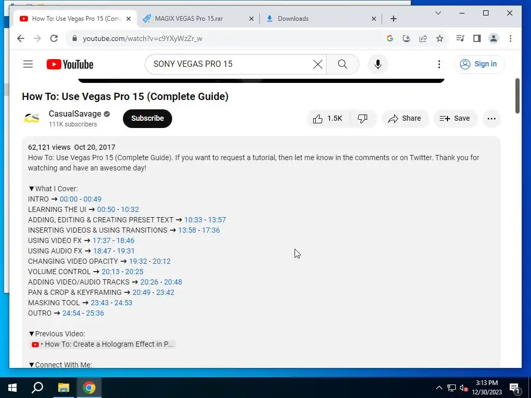Viewport: 531px width, 398px height.
Task: Open network status tray icon
Action: click(x=452, y=388)
